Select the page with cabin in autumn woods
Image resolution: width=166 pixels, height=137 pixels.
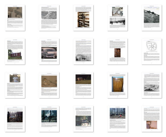point(15,119)
